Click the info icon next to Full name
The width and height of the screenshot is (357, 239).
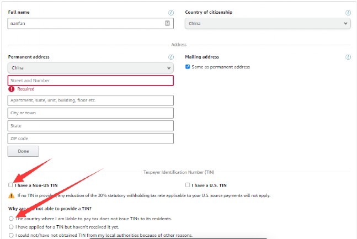click(170, 13)
